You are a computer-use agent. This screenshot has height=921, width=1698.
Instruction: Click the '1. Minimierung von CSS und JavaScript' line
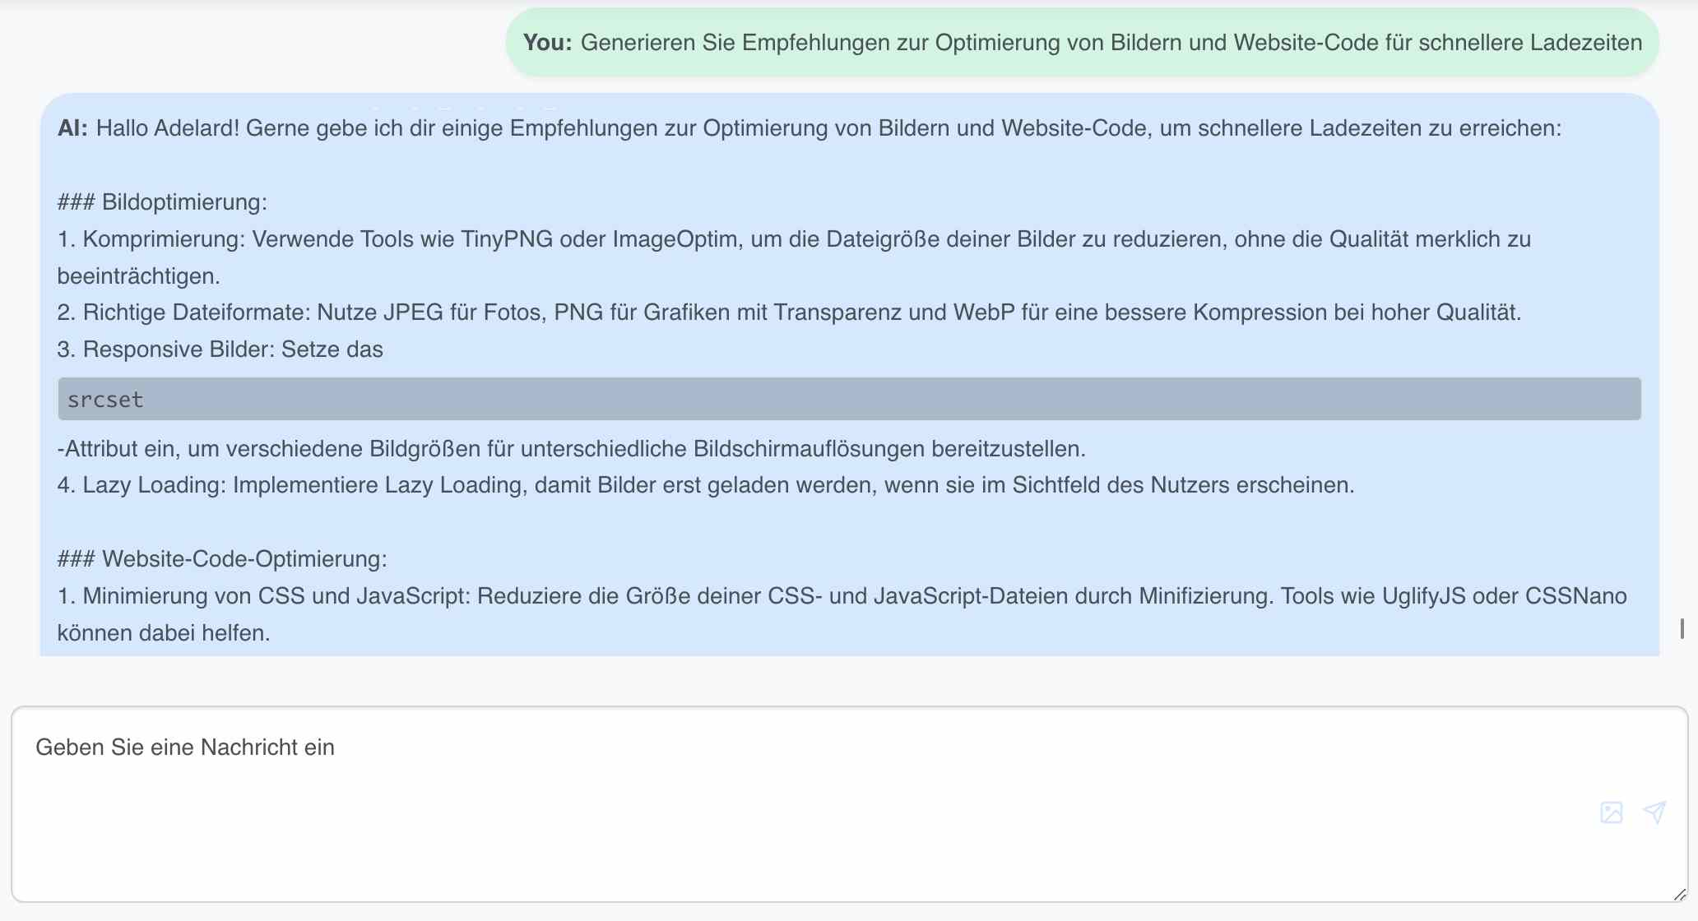pos(842,595)
